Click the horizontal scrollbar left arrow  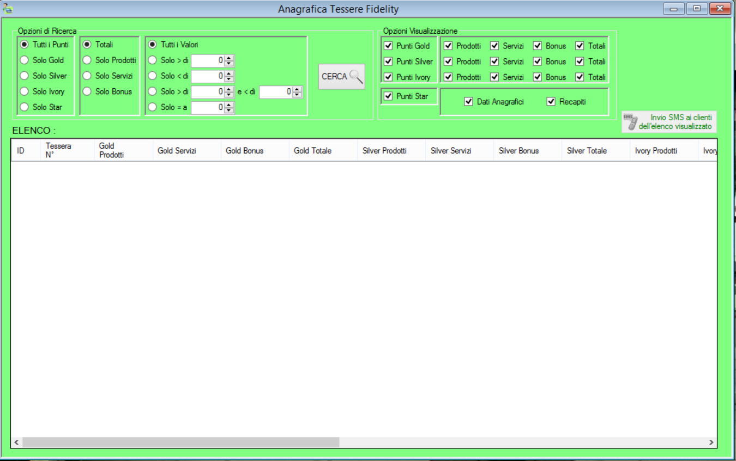tap(17, 442)
